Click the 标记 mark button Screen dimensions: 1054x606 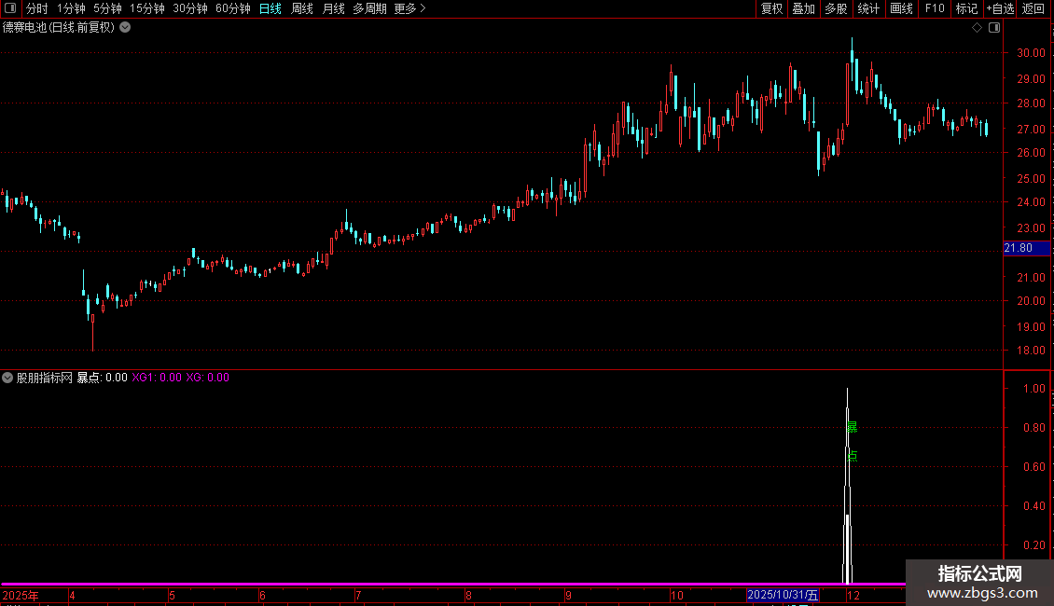966,8
